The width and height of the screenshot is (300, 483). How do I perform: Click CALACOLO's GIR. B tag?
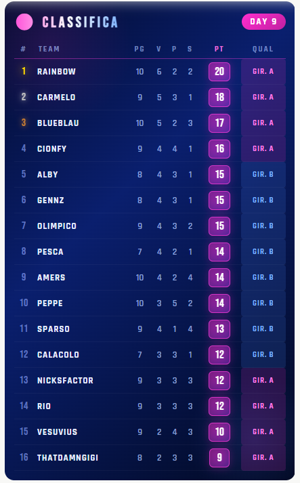pyautogui.click(x=263, y=354)
